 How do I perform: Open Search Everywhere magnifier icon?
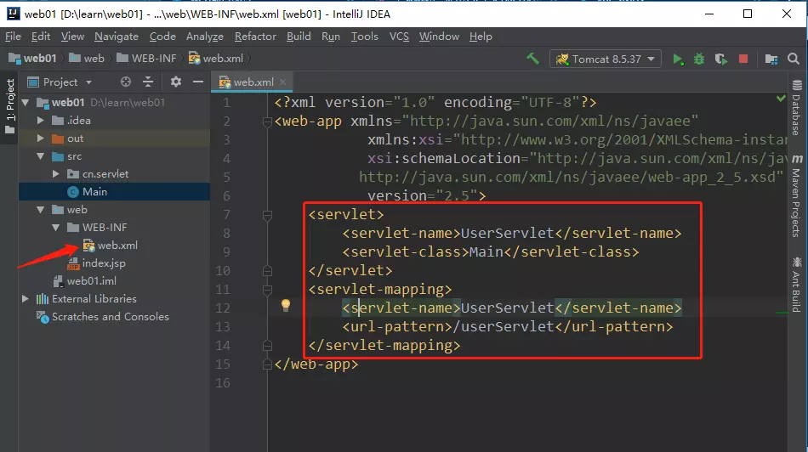[x=794, y=59]
